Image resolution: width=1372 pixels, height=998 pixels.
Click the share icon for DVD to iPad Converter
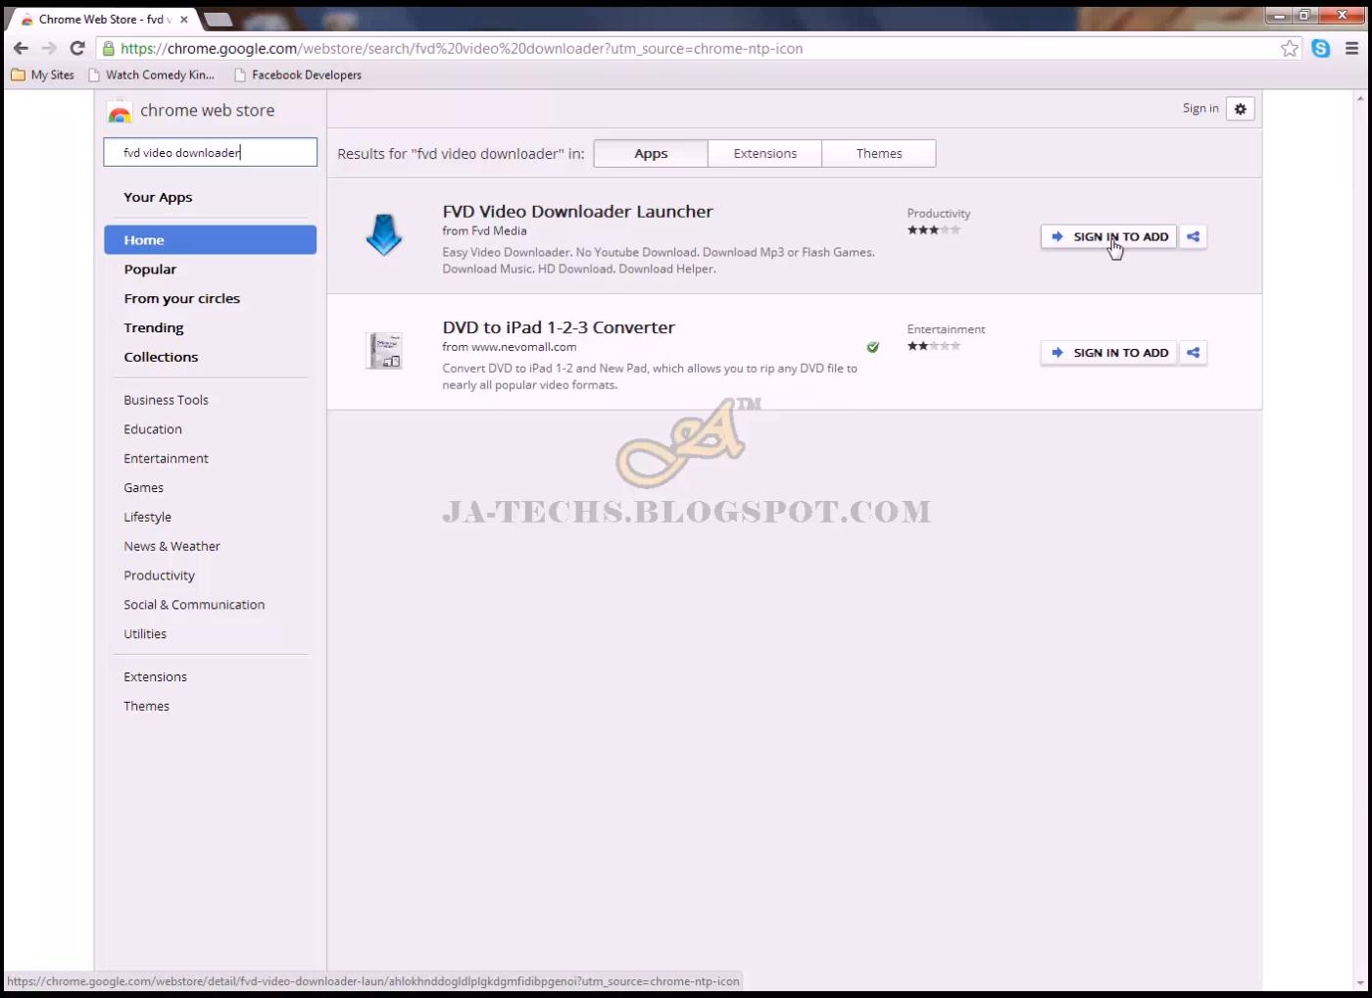(1193, 352)
